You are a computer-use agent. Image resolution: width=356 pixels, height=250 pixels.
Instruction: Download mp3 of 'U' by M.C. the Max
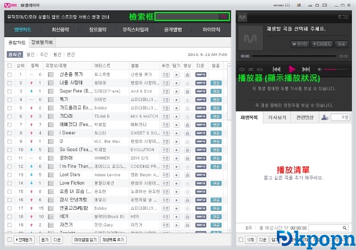(201, 141)
